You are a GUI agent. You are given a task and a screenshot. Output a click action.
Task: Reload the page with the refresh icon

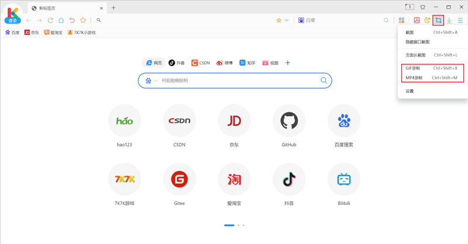point(50,20)
